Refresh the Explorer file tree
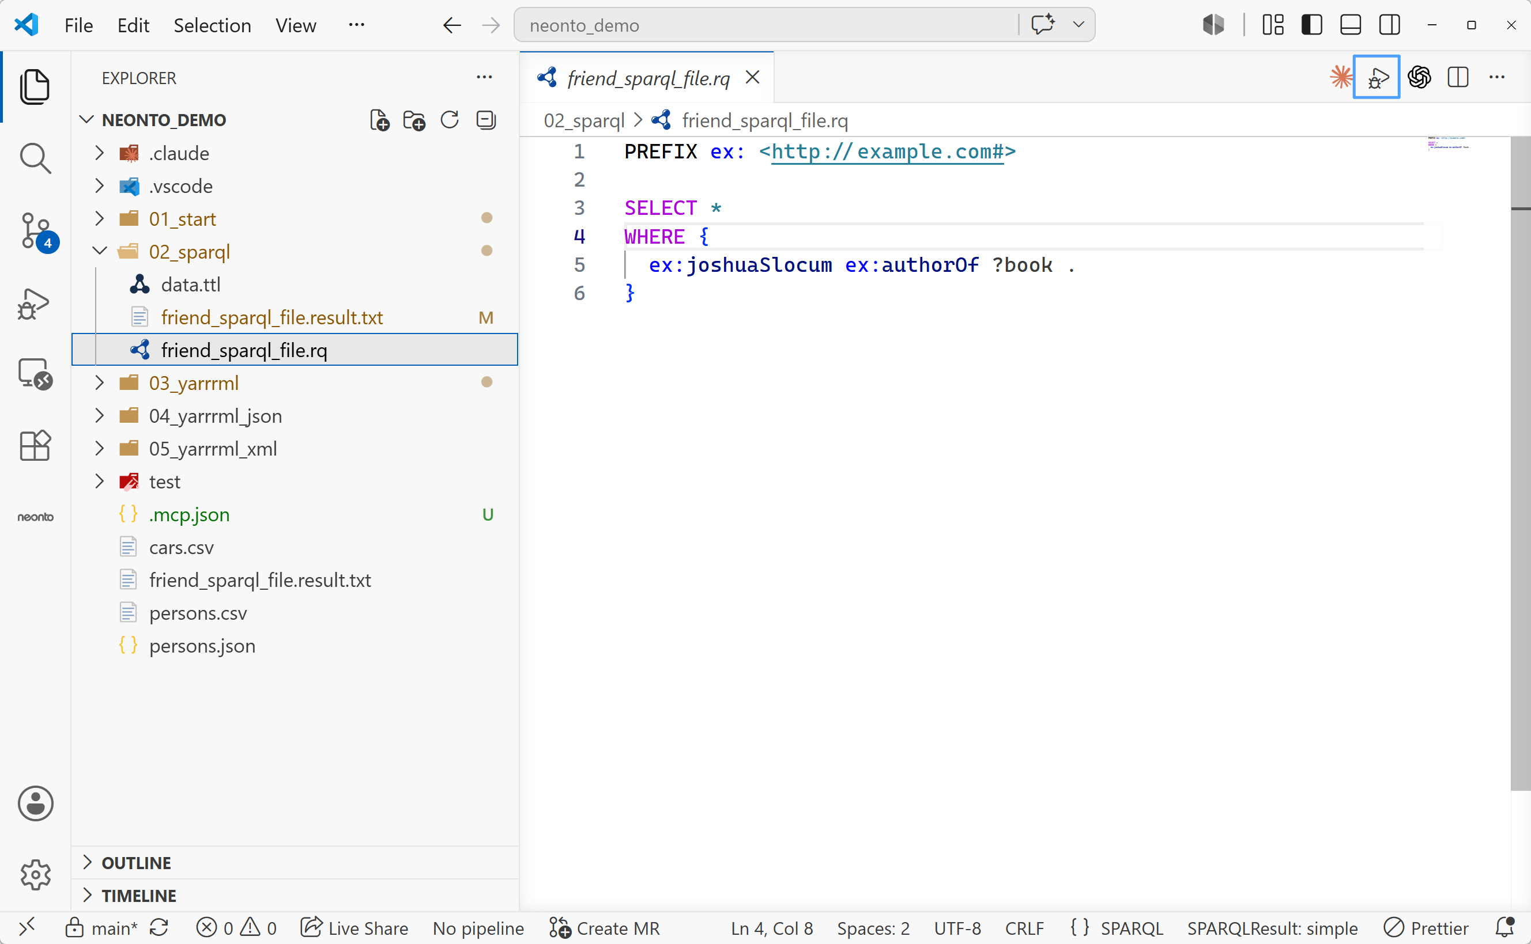 coord(450,120)
